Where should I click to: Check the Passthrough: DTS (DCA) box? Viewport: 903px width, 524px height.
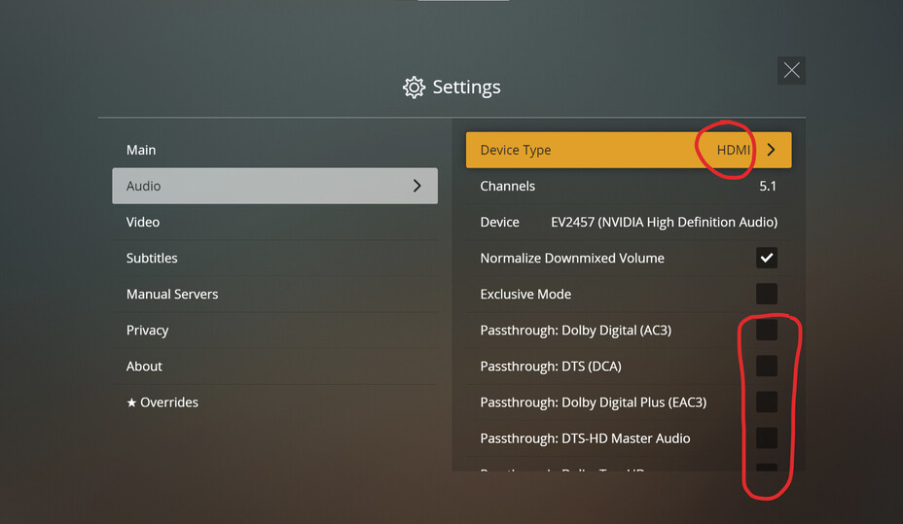[767, 366]
